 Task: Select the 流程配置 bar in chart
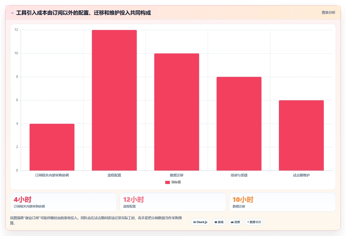[114, 100]
